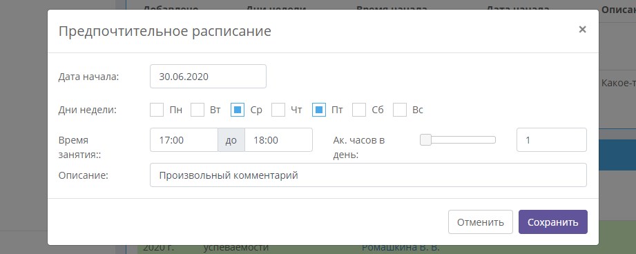Click the Описание comment field
The image size is (636, 254).
[x=368, y=175]
